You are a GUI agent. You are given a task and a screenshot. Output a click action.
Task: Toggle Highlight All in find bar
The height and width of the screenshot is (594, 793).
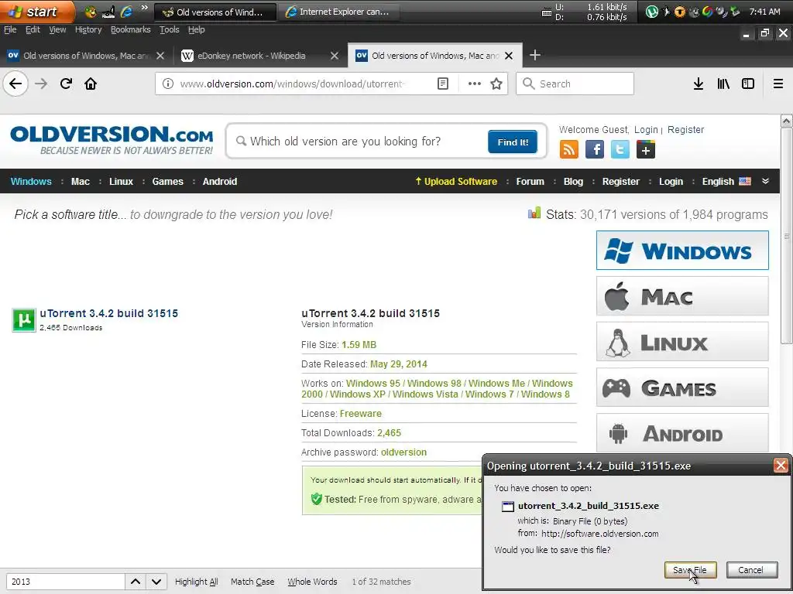tap(196, 582)
